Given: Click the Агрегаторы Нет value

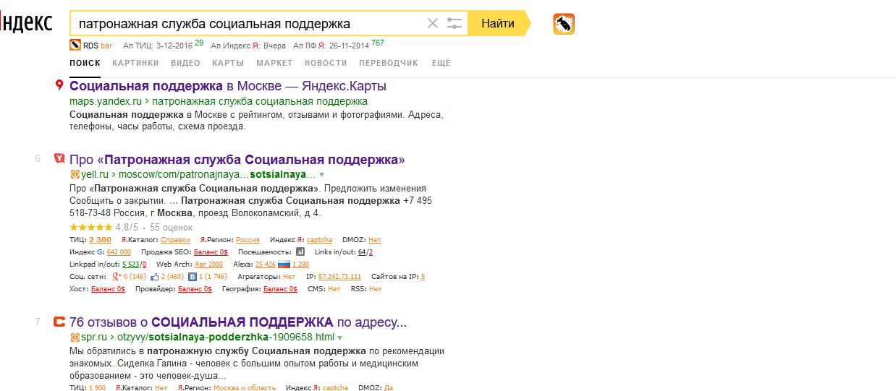Looking at the screenshot, I should click(x=289, y=276).
